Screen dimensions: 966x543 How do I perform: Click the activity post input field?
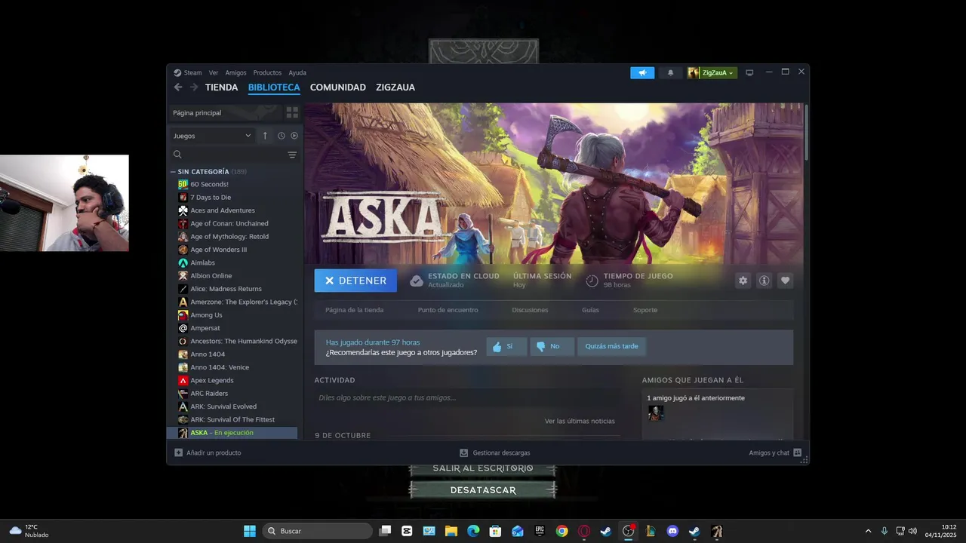coord(466,397)
